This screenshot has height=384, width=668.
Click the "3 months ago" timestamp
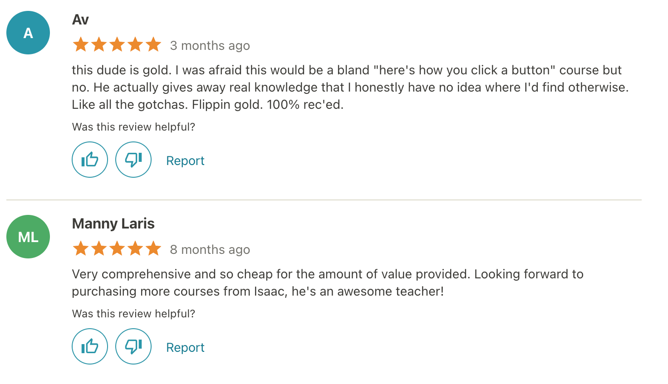coord(210,46)
